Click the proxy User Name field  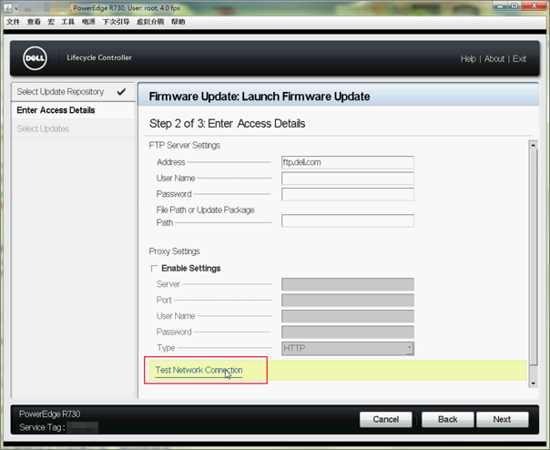348,316
